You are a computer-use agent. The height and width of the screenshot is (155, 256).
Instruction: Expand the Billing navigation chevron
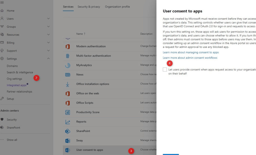click(48, 42)
